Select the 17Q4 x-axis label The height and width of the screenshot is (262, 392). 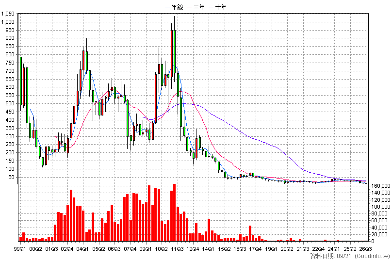(256, 249)
